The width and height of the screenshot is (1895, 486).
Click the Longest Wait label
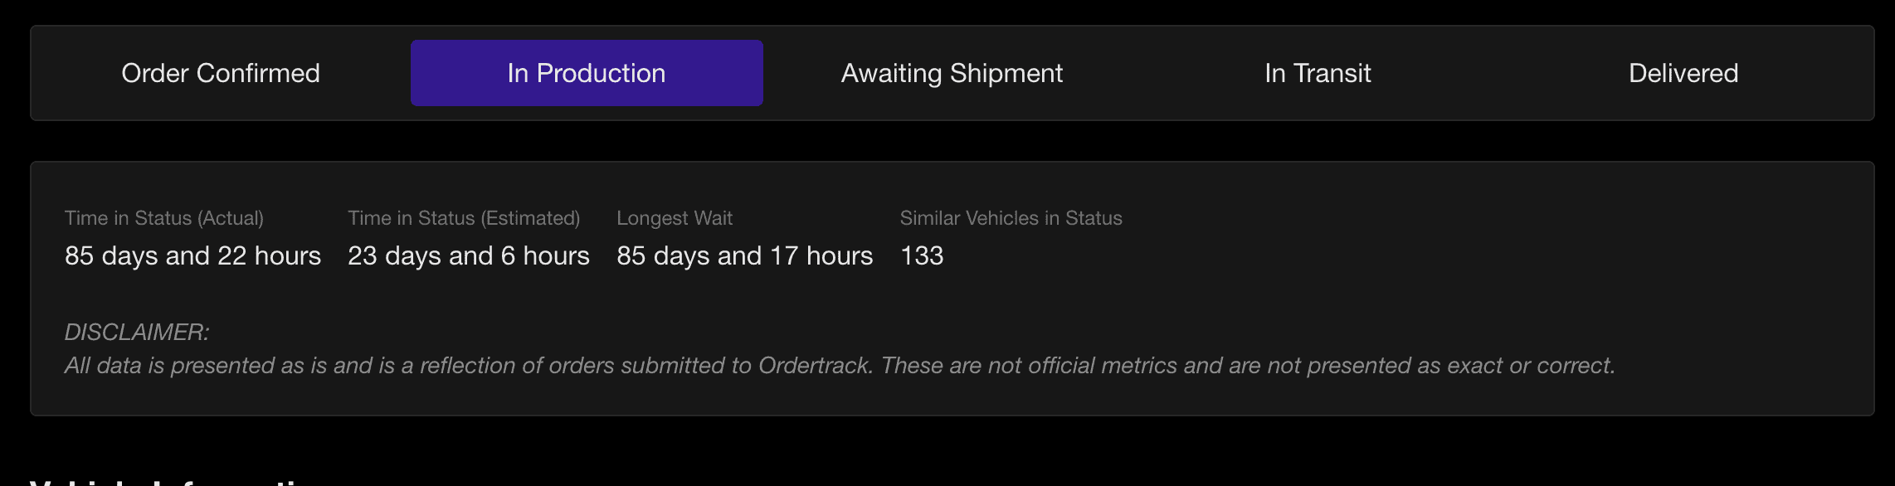click(675, 218)
